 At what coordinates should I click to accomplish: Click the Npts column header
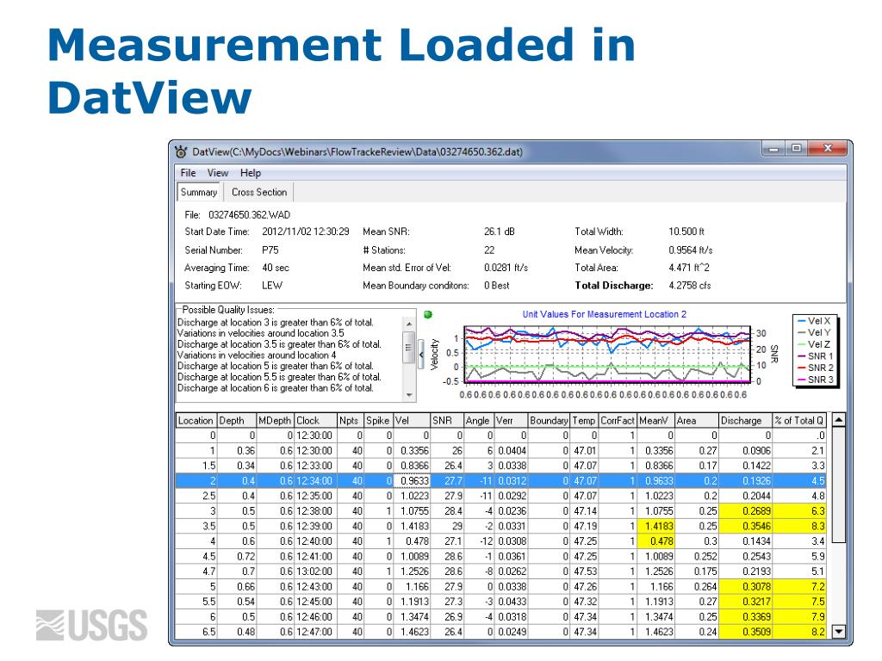point(350,420)
